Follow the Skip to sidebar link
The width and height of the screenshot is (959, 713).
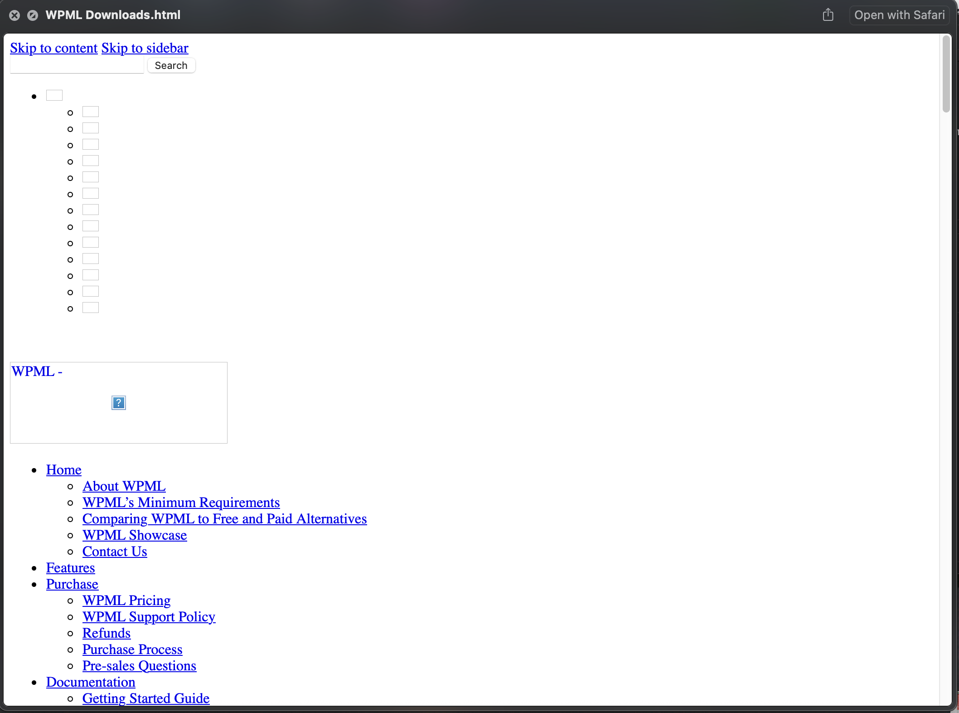pos(145,48)
